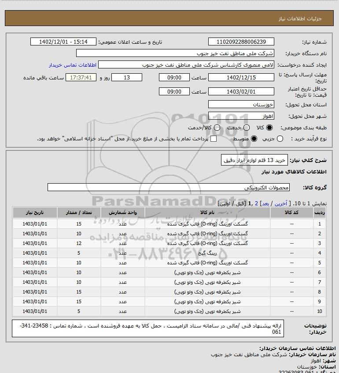Click the نام کالا column header
The height and width of the screenshot is (373, 339).
207,212
